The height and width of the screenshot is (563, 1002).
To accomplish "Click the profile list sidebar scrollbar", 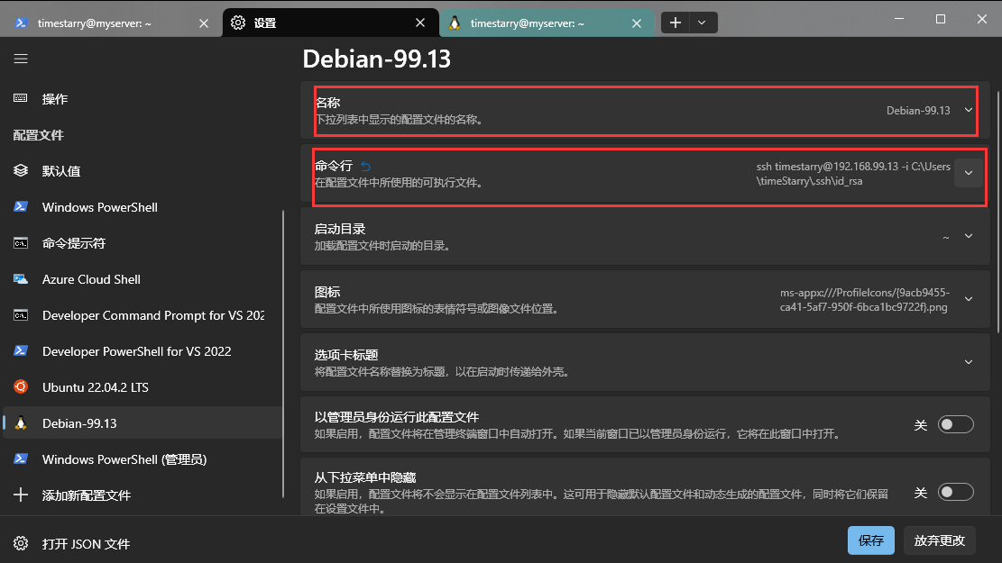I will [283, 354].
